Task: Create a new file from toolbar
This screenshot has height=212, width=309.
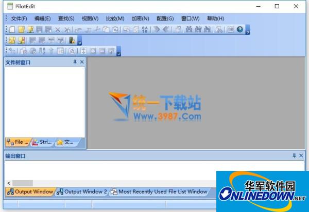Action: pos(12,29)
